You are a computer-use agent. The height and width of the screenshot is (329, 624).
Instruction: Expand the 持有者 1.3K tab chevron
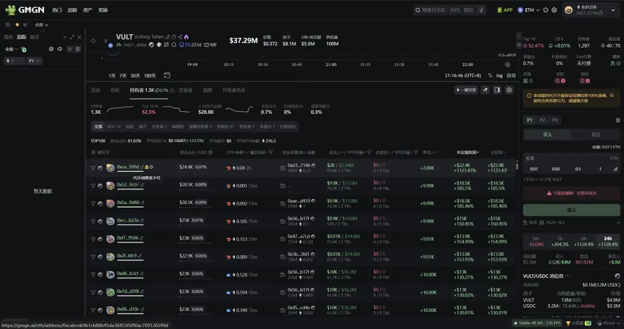point(172,90)
